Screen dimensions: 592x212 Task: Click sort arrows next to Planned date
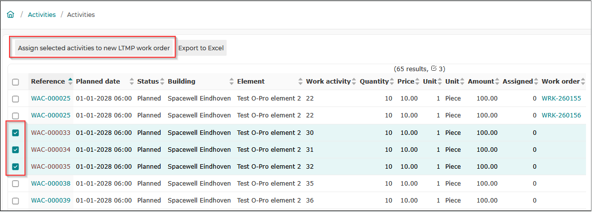click(x=132, y=81)
